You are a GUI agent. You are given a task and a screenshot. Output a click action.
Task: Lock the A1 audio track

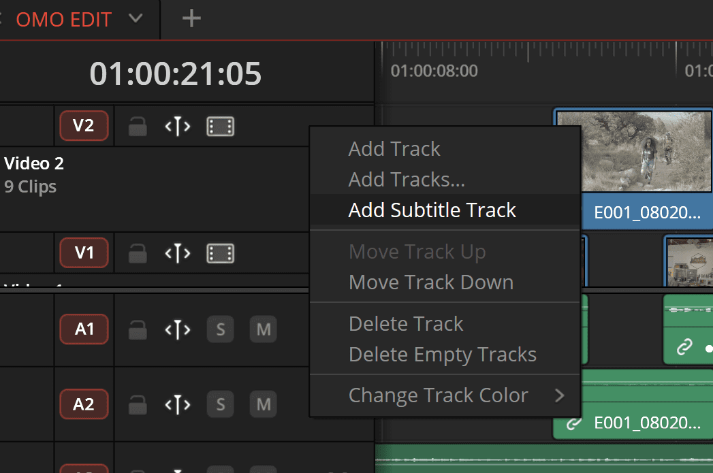138,329
